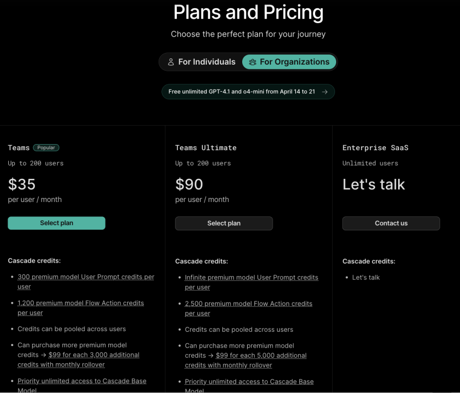Click the arrow icon in promo banner

(x=325, y=92)
